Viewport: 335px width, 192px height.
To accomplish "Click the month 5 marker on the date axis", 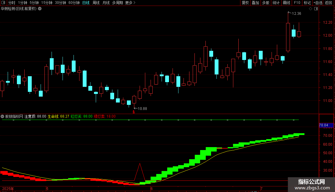I will tap(47, 188).
